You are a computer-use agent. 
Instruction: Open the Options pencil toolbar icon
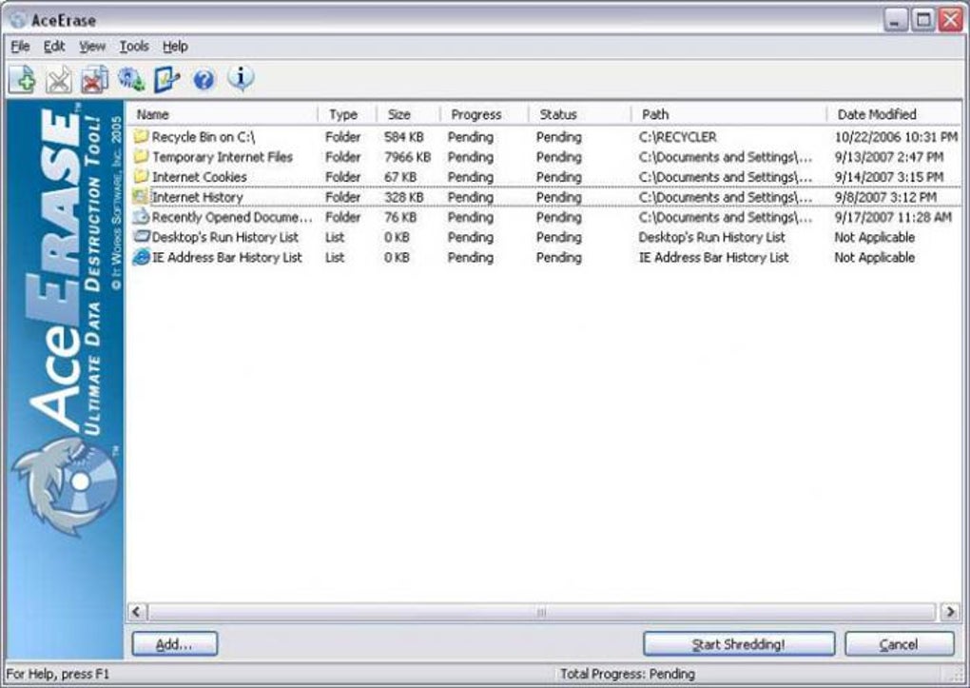[167, 79]
